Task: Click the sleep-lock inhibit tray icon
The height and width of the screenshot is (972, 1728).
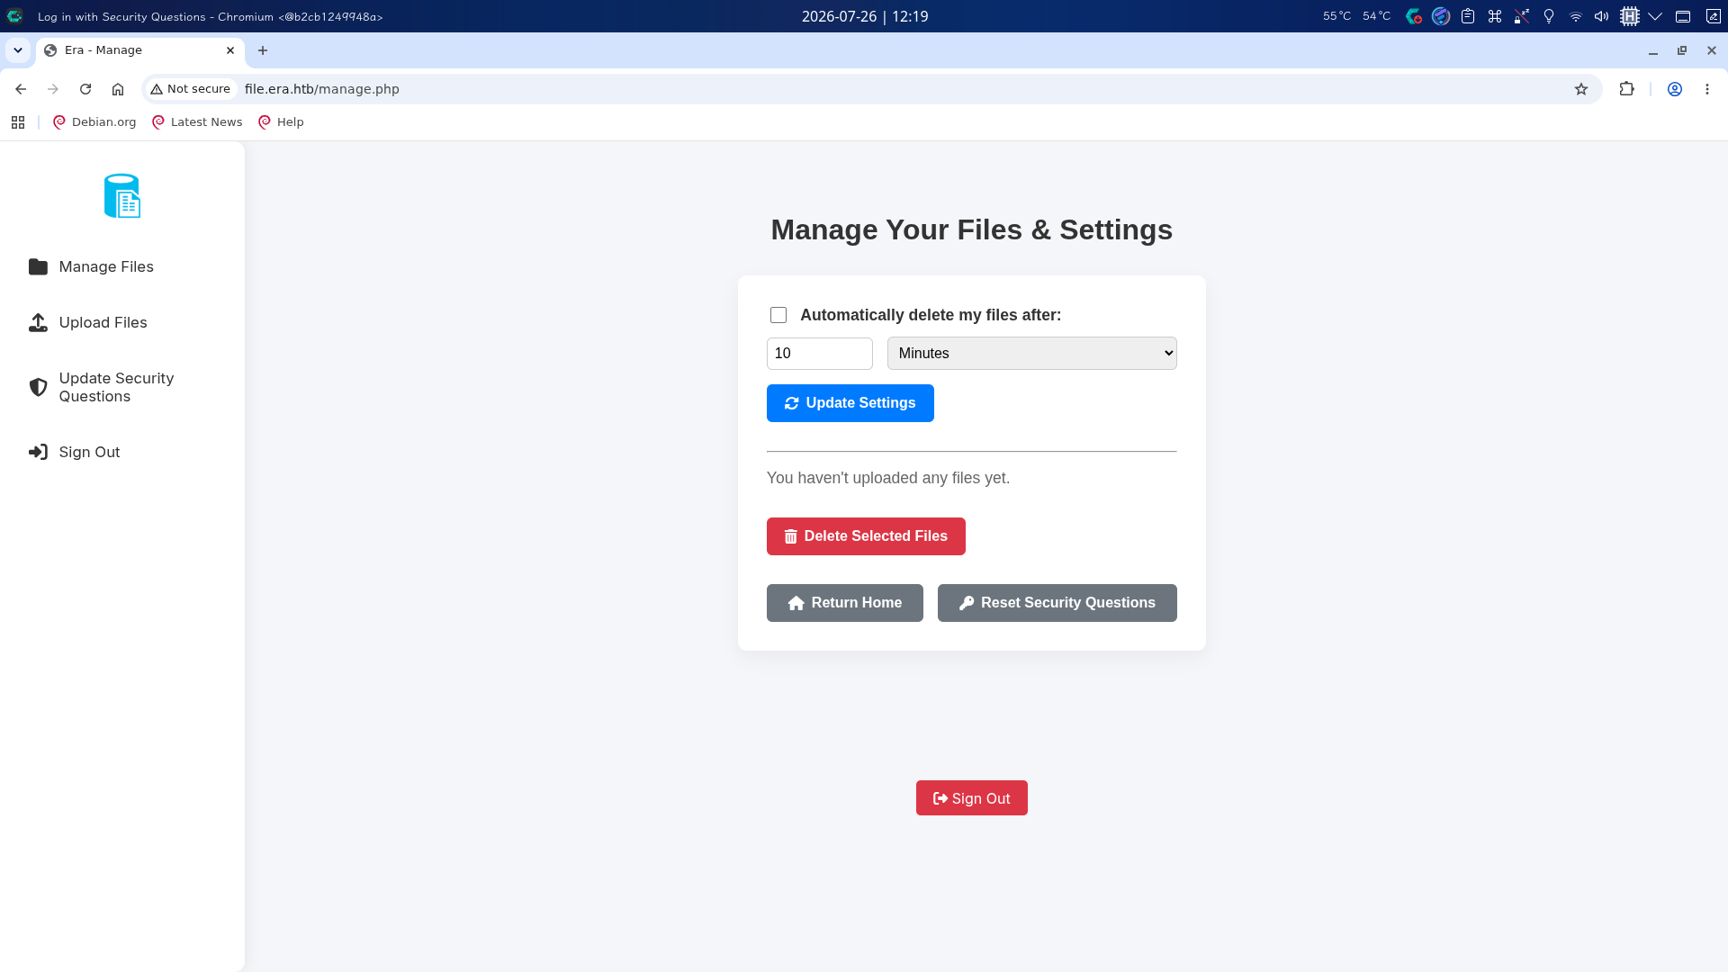Action: (x=1522, y=16)
